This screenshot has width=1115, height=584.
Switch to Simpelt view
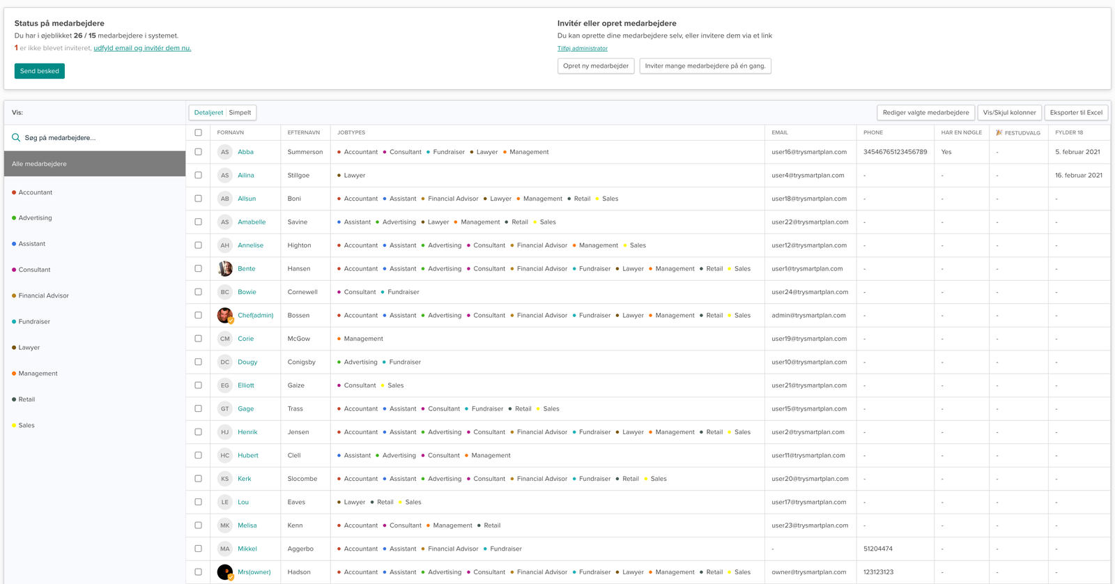[x=240, y=113]
